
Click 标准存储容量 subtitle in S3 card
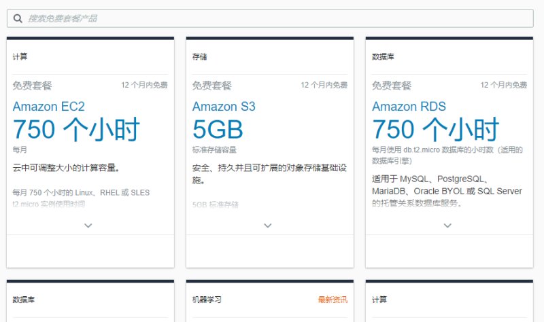pos(214,149)
